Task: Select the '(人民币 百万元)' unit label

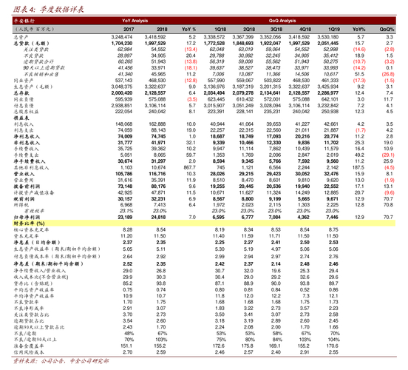Action: point(34,29)
